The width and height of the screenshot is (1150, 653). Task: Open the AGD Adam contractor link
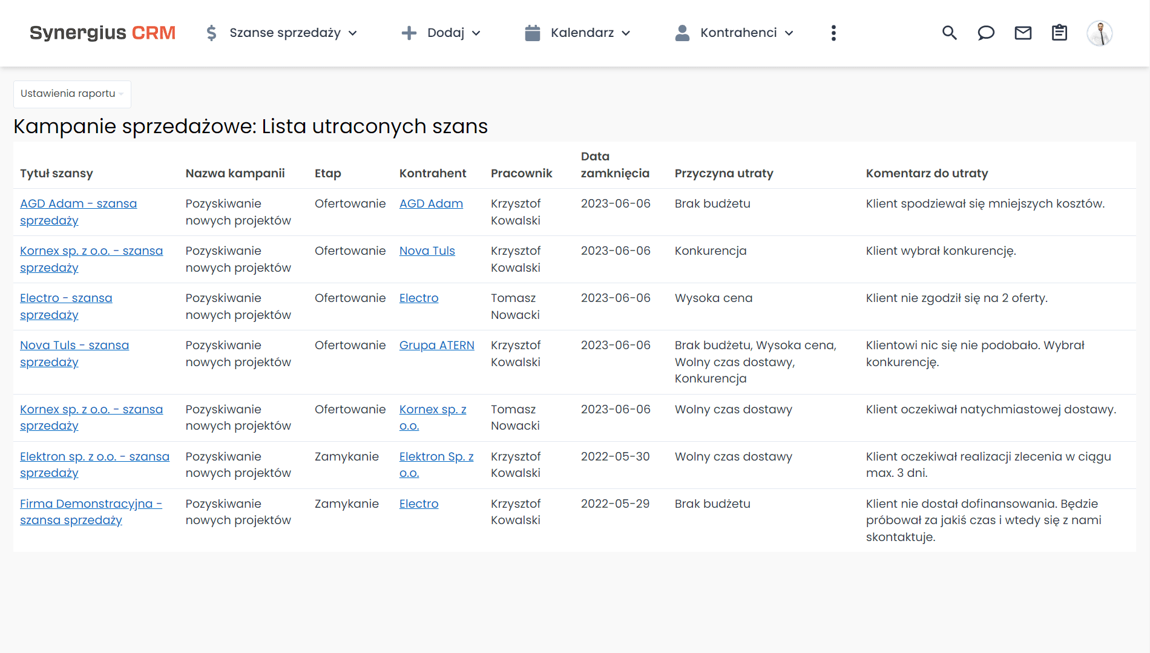pyautogui.click(x=431, y=203)
